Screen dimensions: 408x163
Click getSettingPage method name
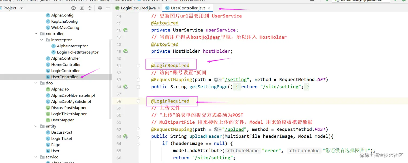click(208, 87)
